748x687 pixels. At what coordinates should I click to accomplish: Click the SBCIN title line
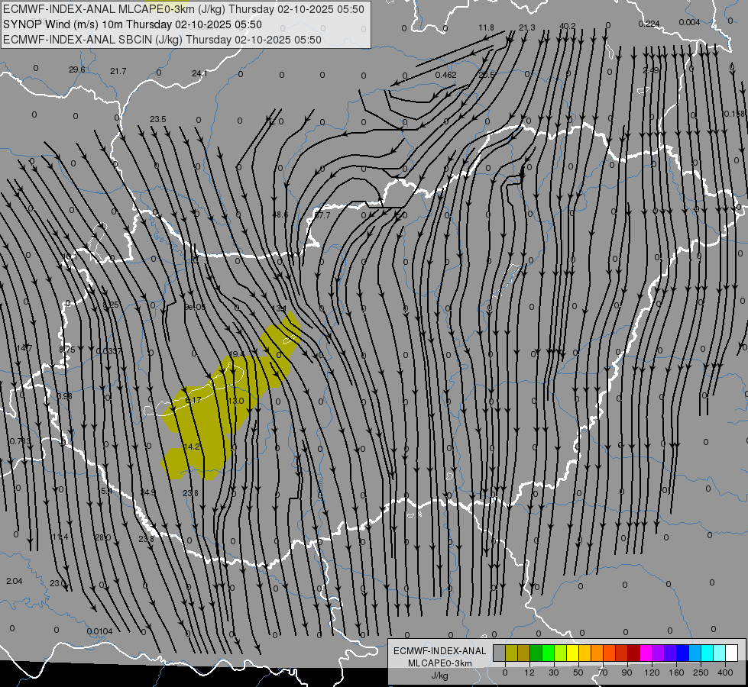tap(162, 40)
